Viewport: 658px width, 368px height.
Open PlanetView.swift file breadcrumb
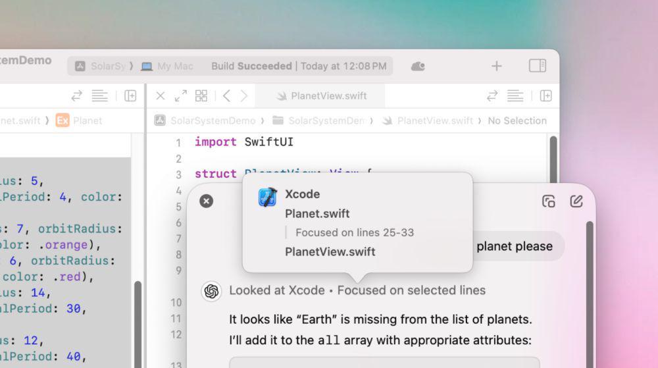click(x=428, y=120)
